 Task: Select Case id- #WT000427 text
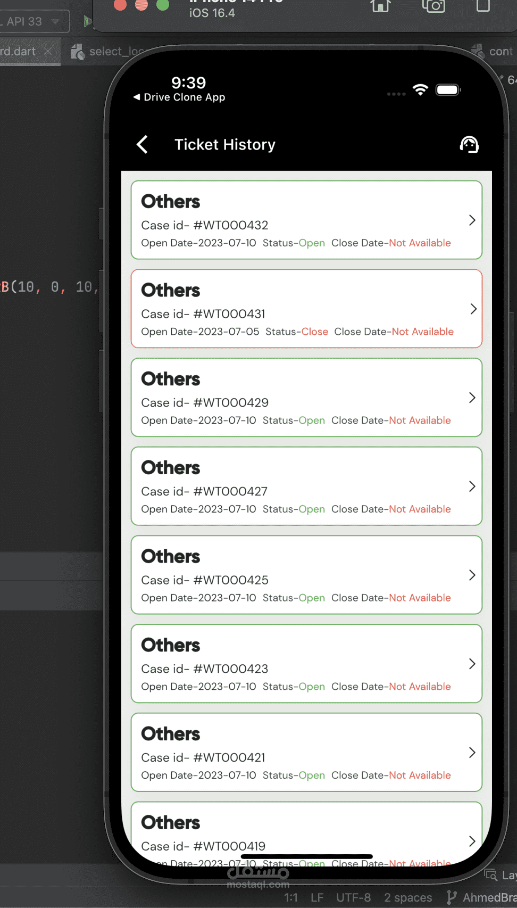(x=204, y=491)
